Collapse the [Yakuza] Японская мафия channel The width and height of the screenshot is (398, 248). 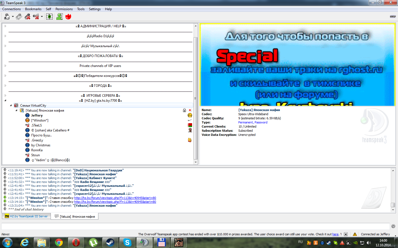point(16,110)
